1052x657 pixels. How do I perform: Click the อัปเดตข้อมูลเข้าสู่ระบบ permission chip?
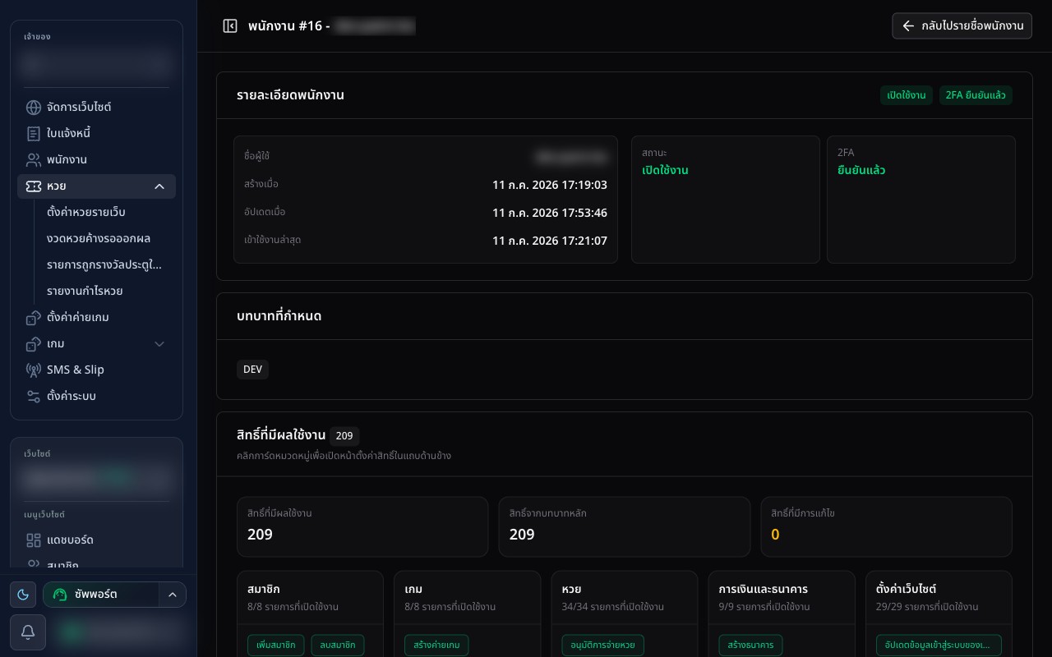pyautogui.click(x=939, y=646)
